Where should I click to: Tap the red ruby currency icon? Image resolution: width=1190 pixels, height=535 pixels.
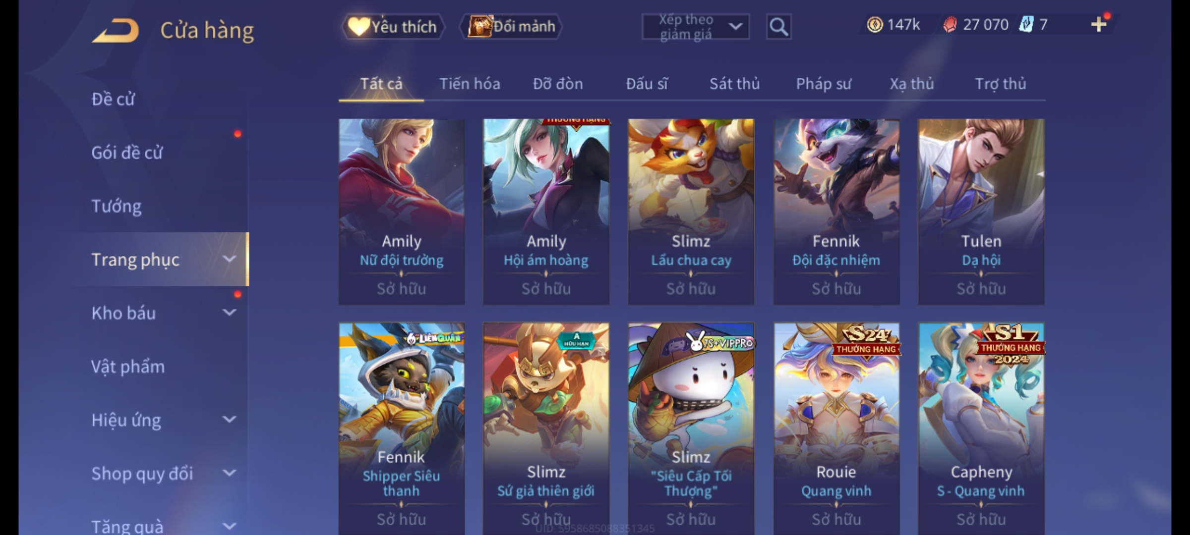(950, 25)
